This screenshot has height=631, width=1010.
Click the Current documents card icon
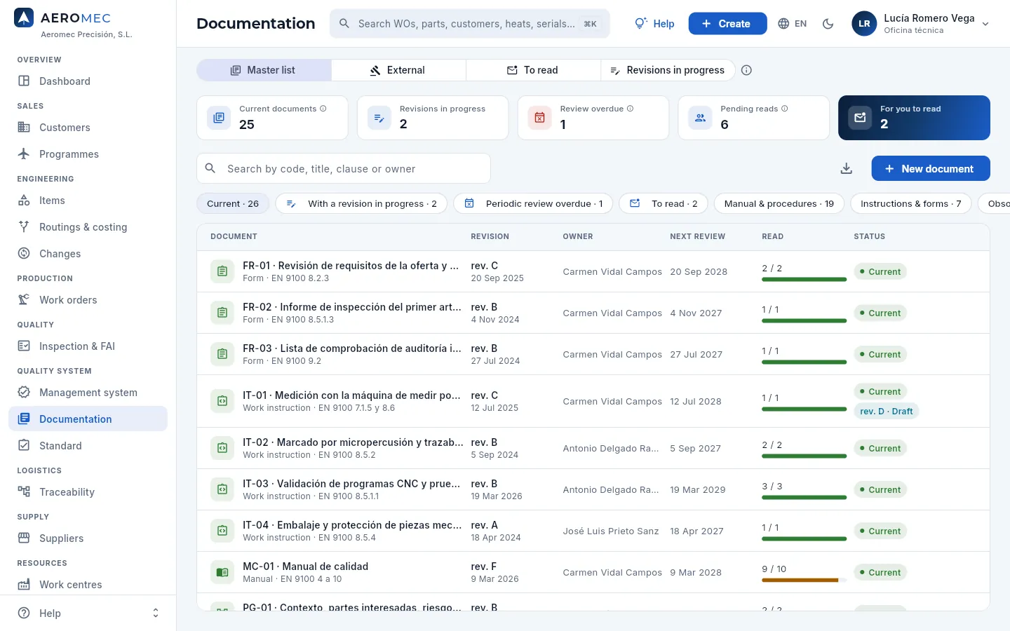(219, 118)
